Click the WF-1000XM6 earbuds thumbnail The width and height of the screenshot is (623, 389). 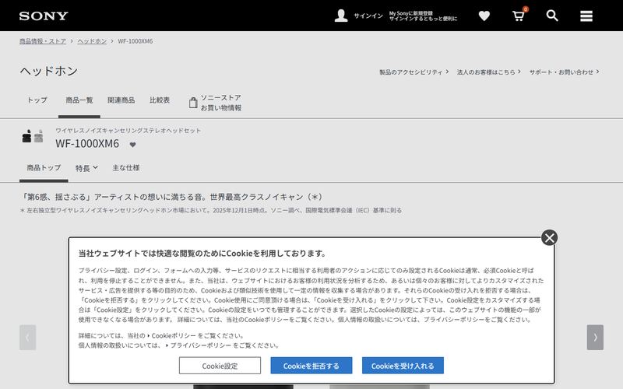33,136
